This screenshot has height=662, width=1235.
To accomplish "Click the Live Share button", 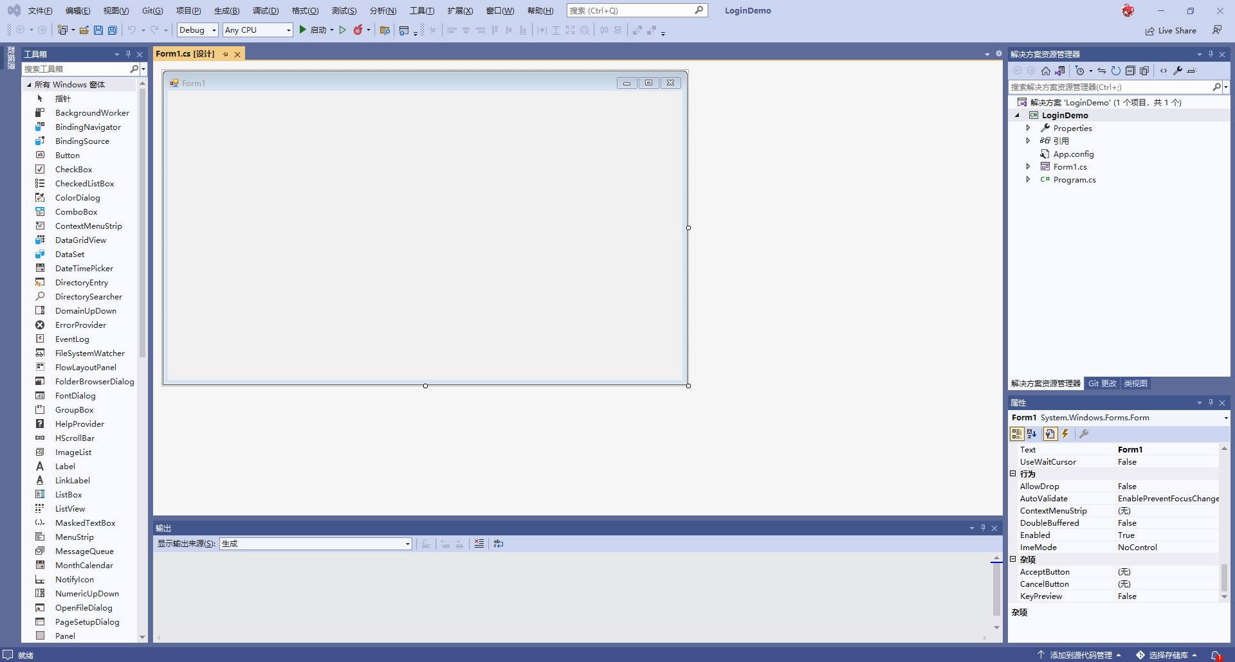I will (x=1171, y=31).
